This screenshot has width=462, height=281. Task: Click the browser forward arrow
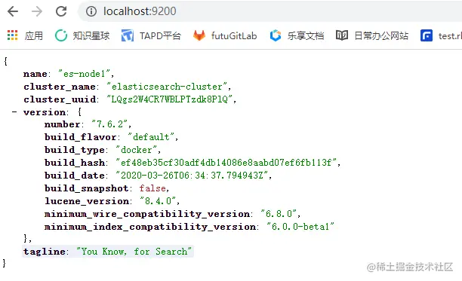[37, 11]
